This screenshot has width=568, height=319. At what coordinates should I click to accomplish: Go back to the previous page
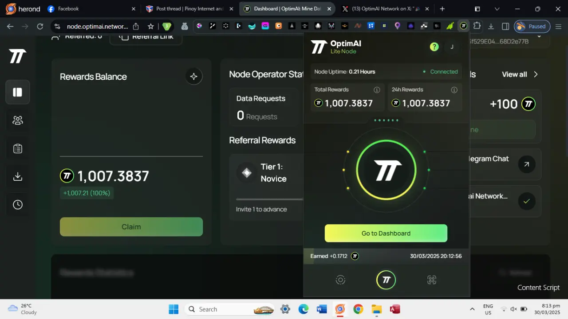tap(10, 26)
